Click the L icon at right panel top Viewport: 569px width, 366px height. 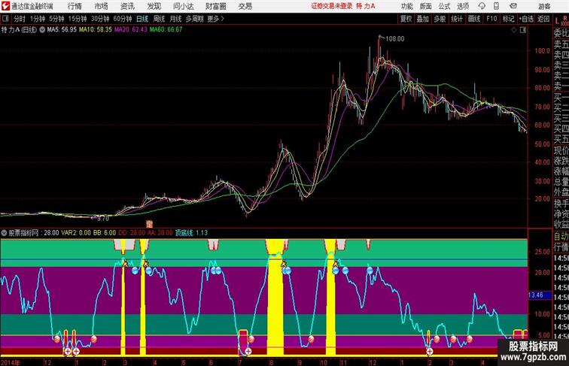tap(557, 21)
